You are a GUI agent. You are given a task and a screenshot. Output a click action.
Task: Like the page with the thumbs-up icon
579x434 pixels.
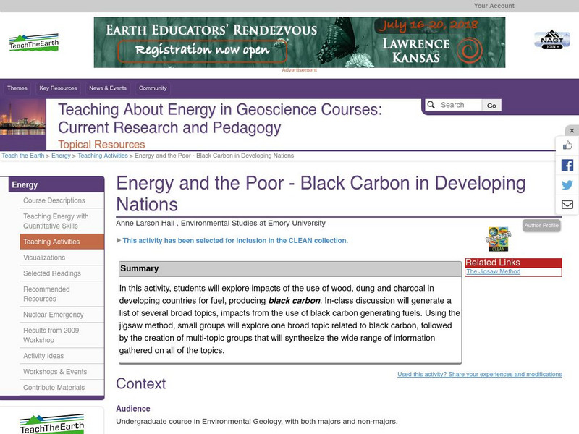569,145
